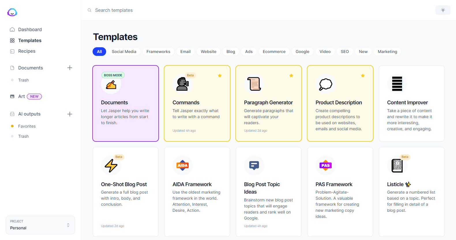Add a new document with plus icon

point(70,68)
